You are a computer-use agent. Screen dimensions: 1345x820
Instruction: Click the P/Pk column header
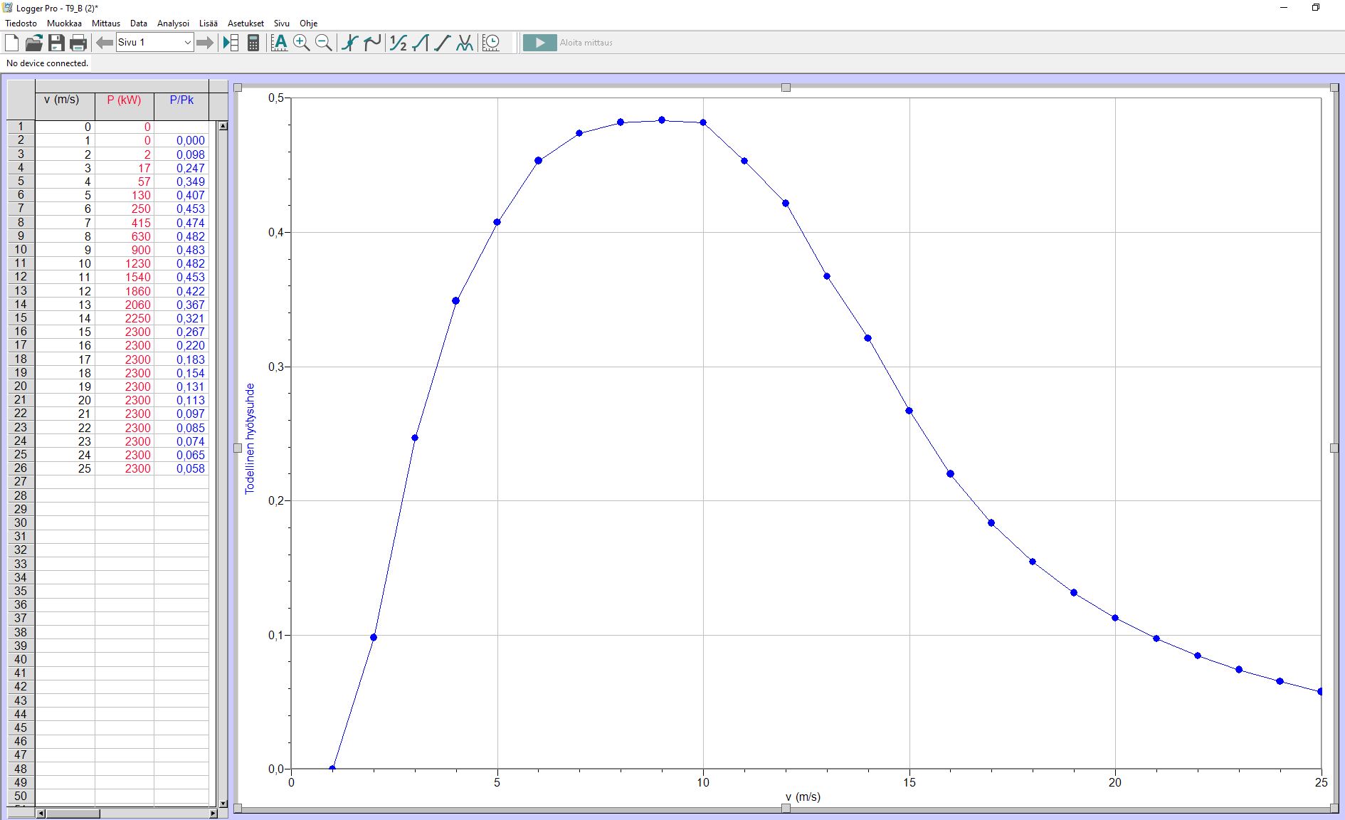pyautogui.click(x=181, y=100)
